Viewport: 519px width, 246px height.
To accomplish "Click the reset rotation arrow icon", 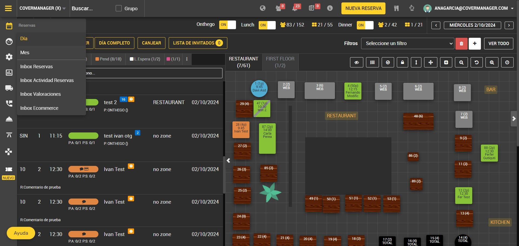I will click(x=477, y=62).
